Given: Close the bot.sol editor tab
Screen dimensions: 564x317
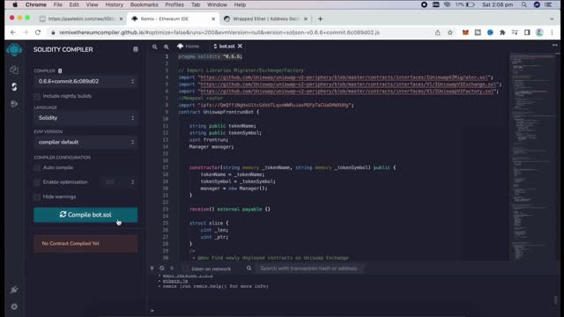Looking at the screenshot, I should (x=240, y=46).
